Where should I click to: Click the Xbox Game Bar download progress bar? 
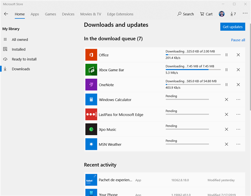193,70
